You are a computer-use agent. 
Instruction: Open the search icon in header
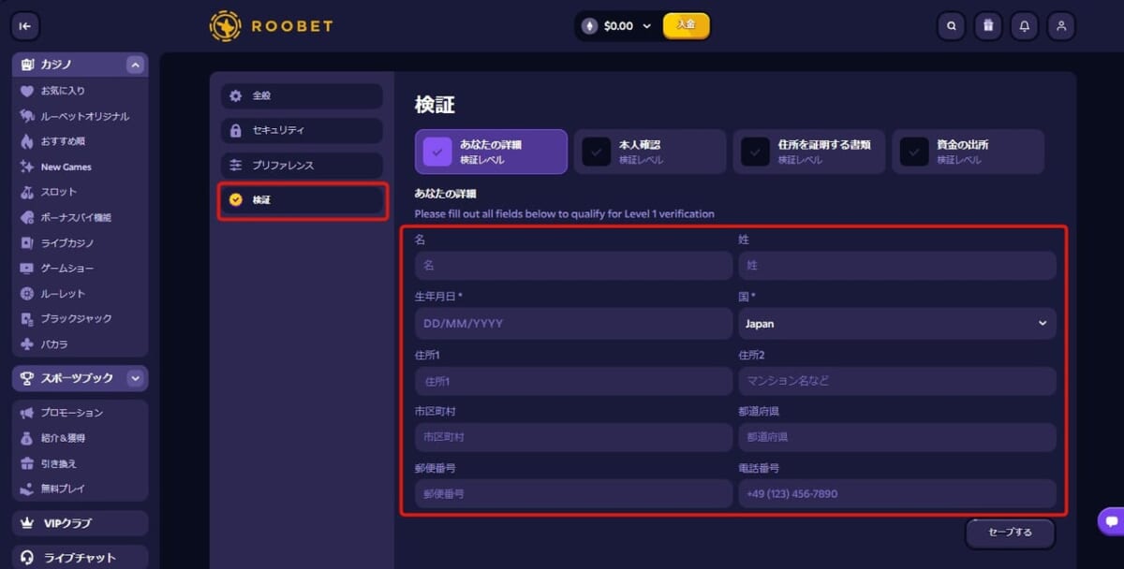point(952,26)
